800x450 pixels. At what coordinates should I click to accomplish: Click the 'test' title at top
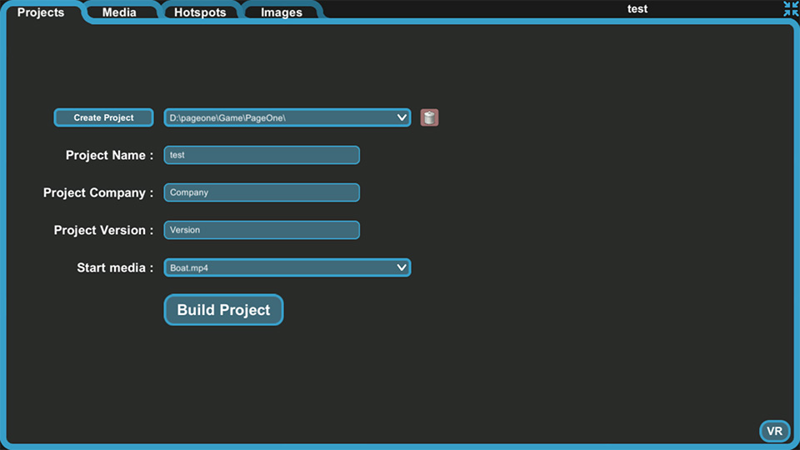(x=637, y=8)
